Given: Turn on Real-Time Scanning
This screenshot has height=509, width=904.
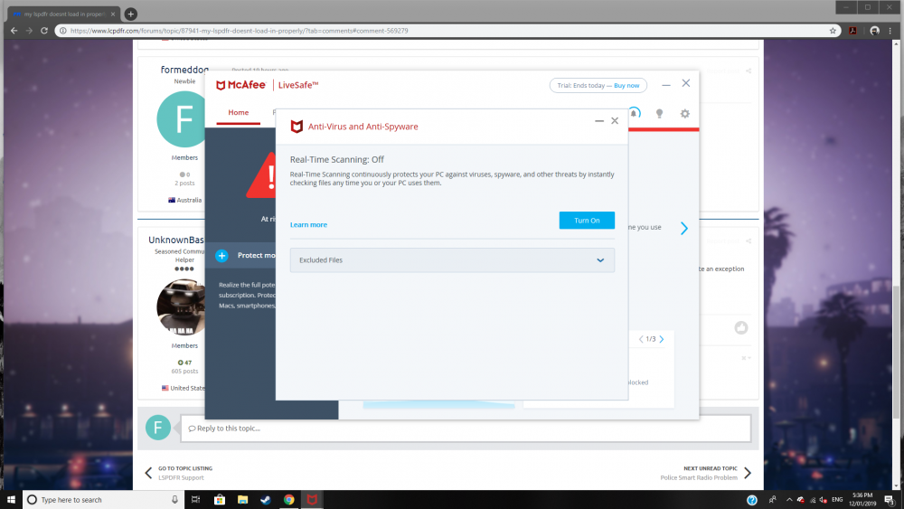Looking at the screenshot, I should [587, 221].
